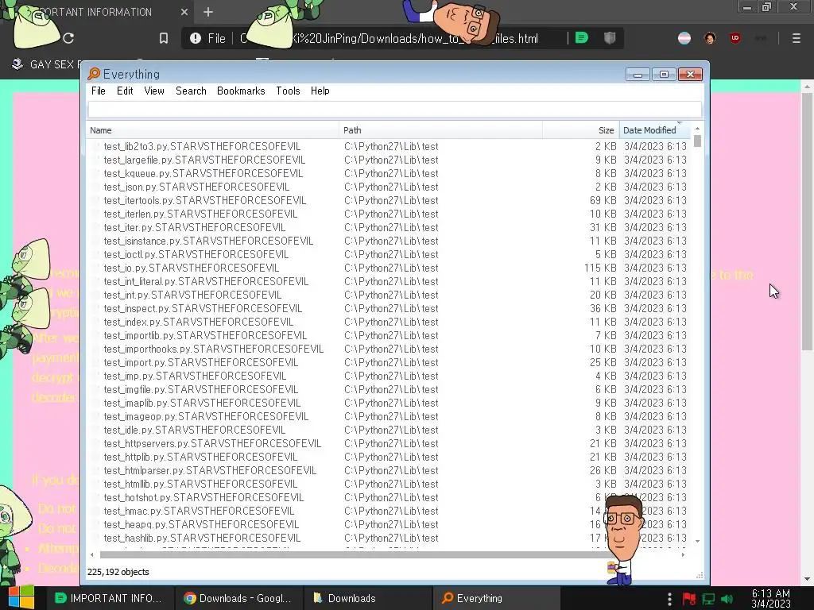Select file test_imp.py.STARVSTHEFORCESOFEVIL
Image resolution: width=814 pixels, height=610 pixels.
[x=196, y=376]
